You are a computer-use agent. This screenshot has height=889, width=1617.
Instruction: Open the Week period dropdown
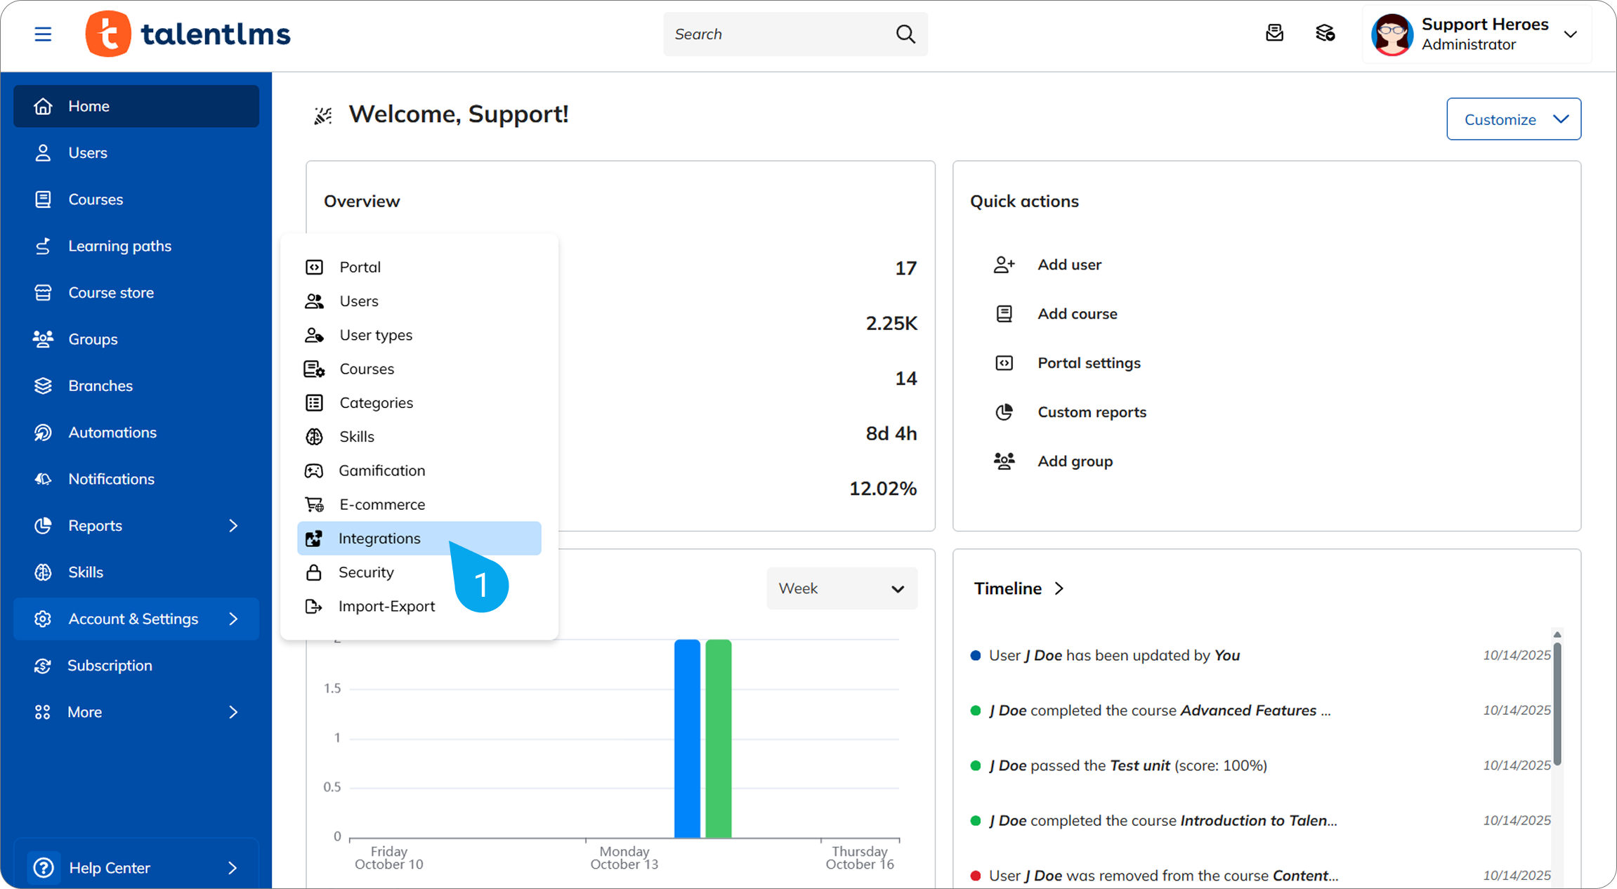[841, 588]
